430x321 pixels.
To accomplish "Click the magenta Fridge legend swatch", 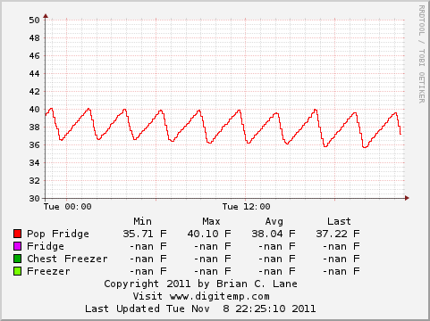I will (x=17, y=246).
